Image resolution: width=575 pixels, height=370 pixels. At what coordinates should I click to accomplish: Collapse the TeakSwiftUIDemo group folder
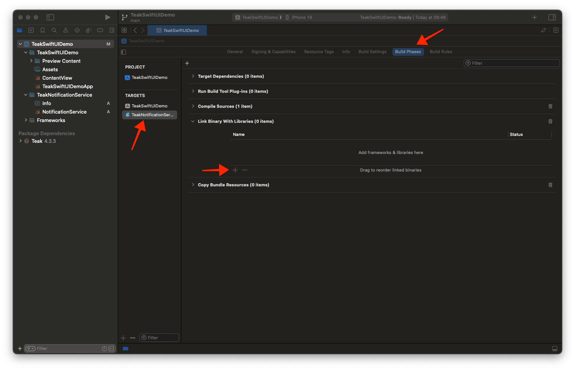coord(26,53)
